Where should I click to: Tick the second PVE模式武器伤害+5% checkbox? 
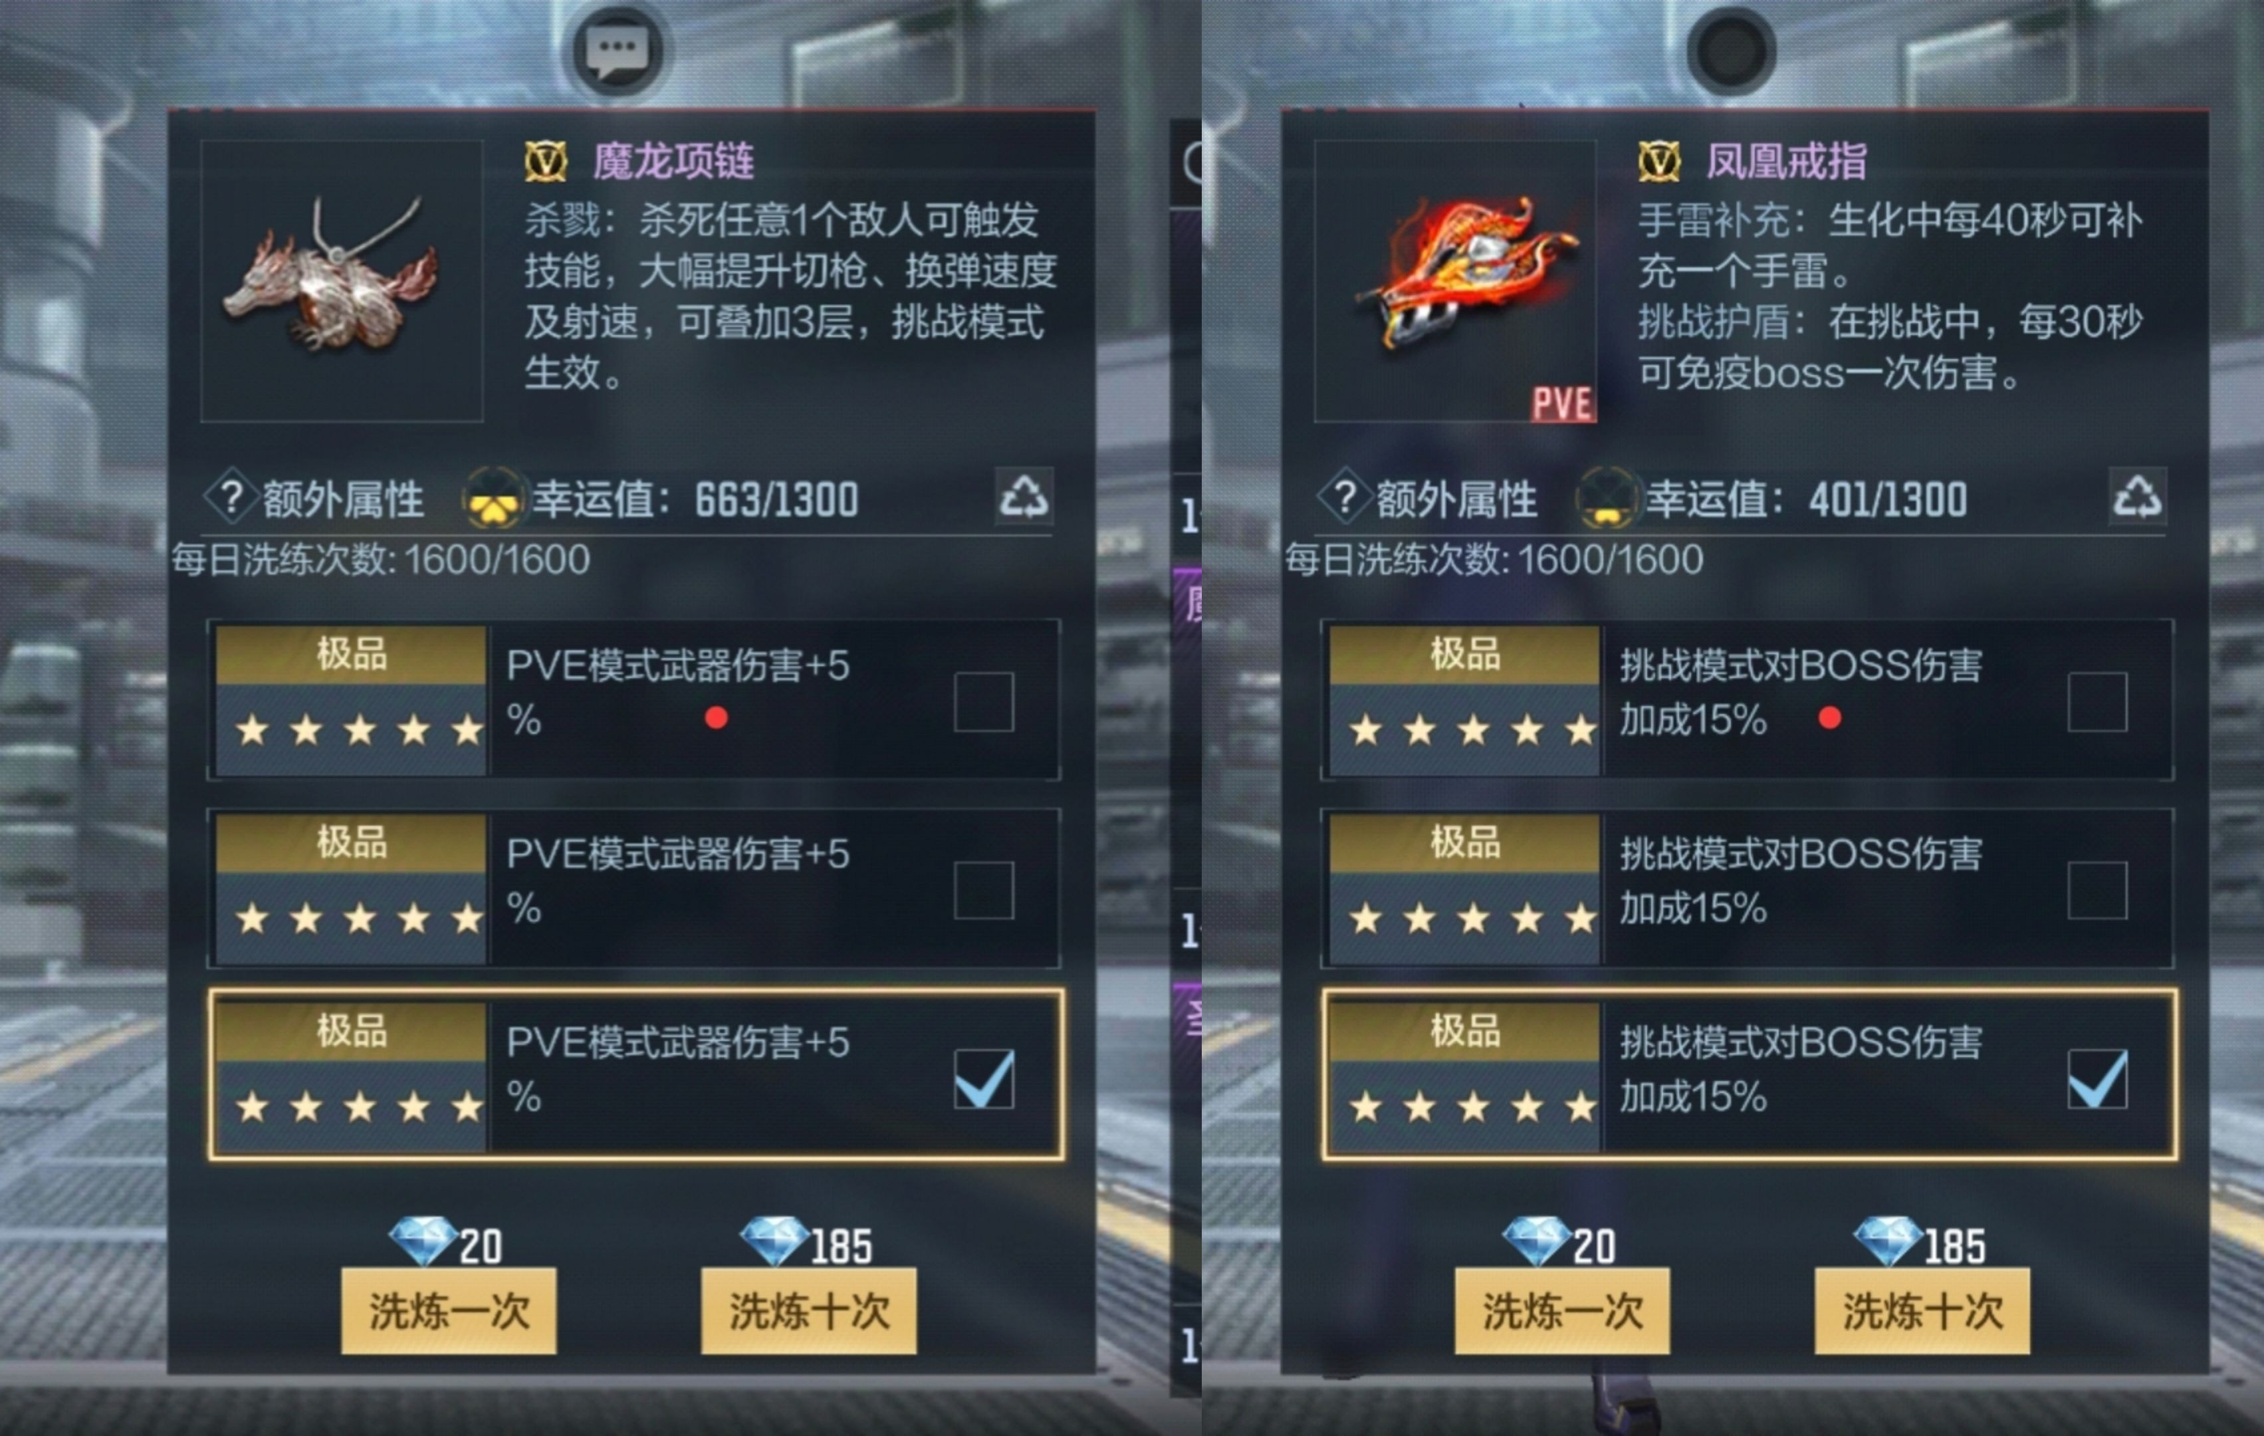(x=984, y=890)
